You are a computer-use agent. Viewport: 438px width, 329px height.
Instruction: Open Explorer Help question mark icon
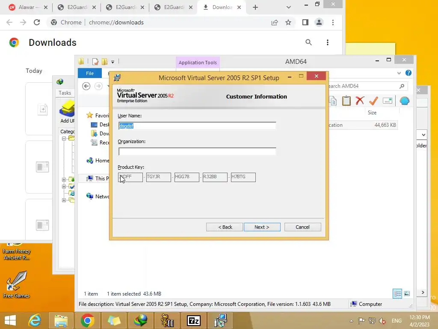pyautogui.click(x=408, y=73)
